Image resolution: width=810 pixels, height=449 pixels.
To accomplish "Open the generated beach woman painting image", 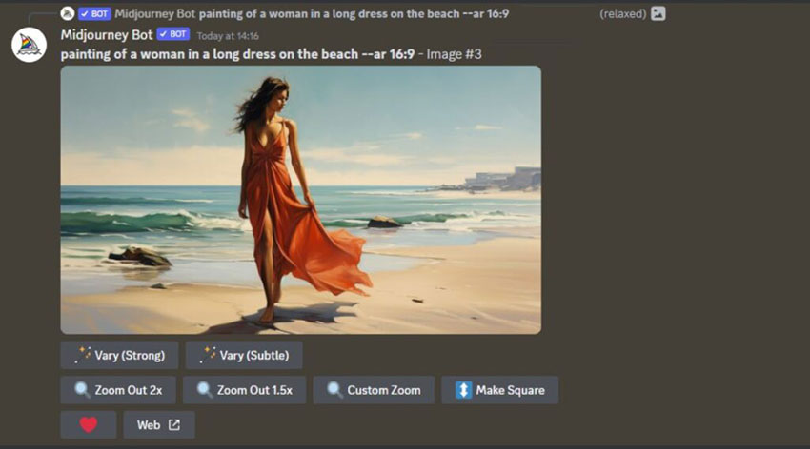I will pyautogui.click(x=300, y=200).
